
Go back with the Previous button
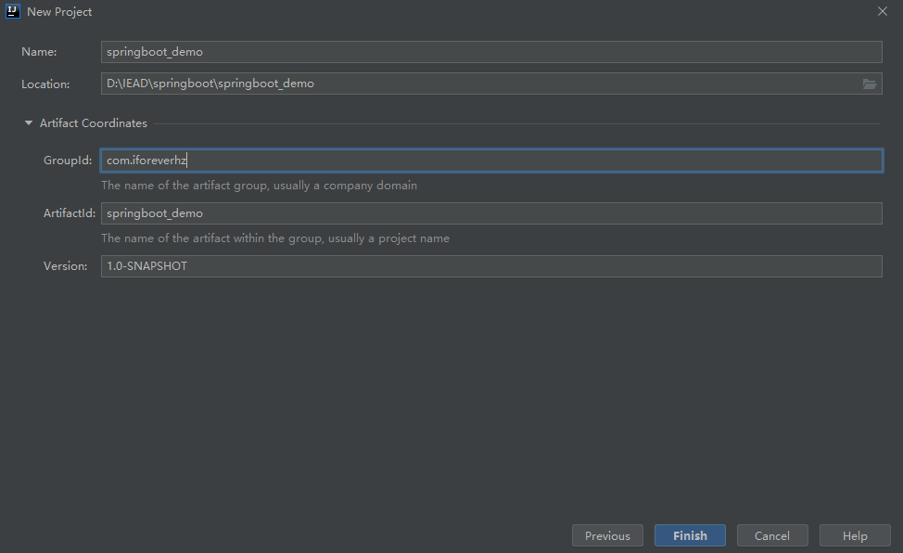point(607,535)
